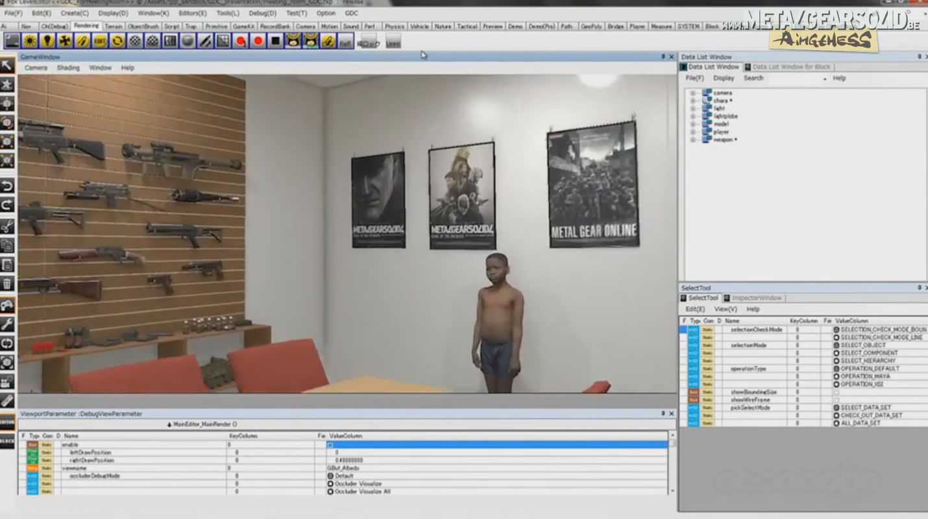928x519 pixels.
Task: Open the GDC menu
Action: pyautogui.click(x=351, y=13)
